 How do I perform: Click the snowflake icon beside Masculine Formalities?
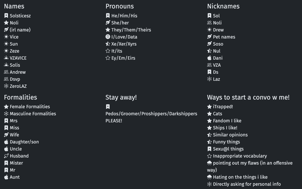[6, 114]
